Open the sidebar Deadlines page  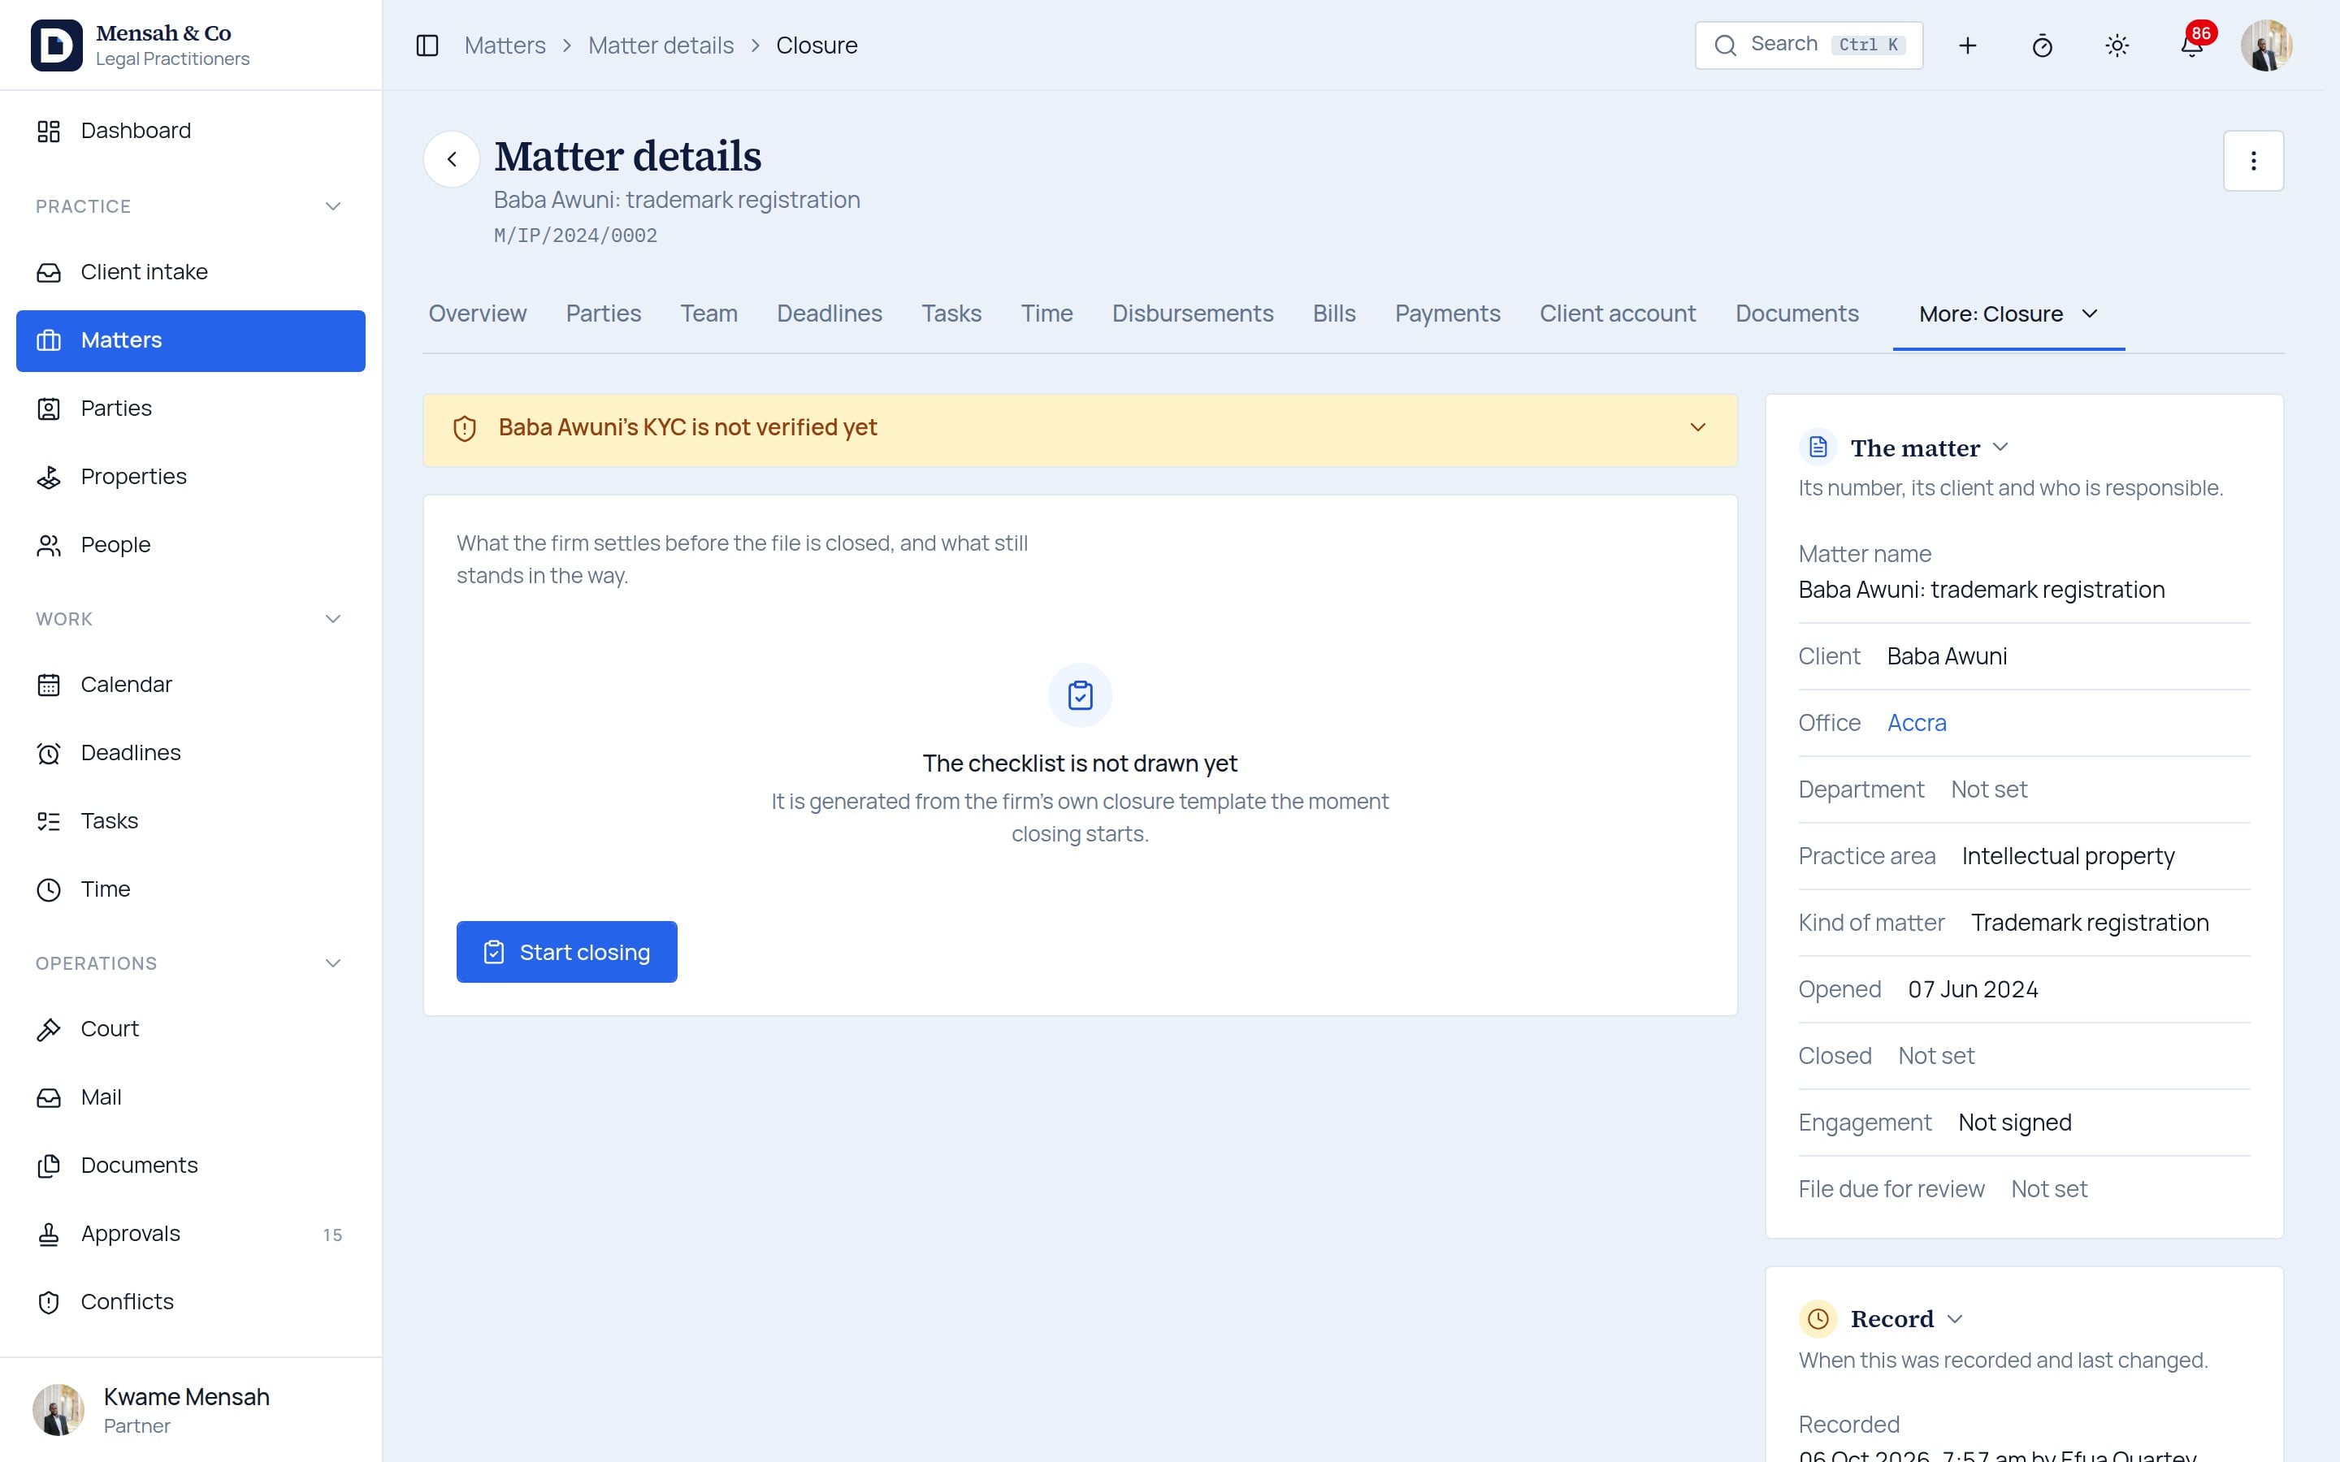point(190,752)
